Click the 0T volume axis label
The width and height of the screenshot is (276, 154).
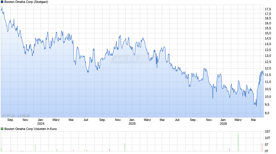click(x=267, y=151)
